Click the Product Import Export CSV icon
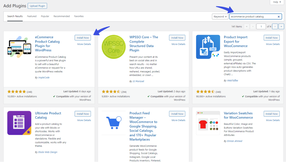Image resolution: width=286 pixels, height=162 pixels. coord(208,47)
